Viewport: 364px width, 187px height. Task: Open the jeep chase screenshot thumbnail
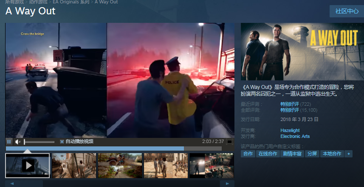120,165
